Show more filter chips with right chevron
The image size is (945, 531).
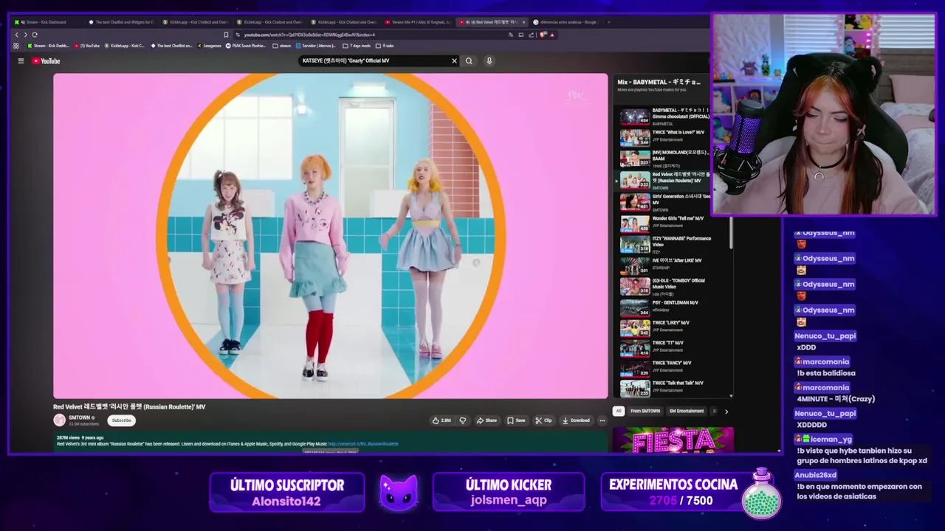726,412
